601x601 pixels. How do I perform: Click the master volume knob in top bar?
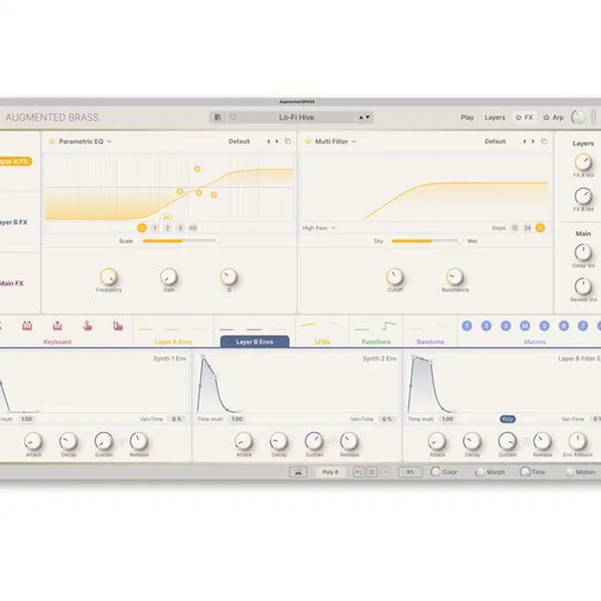pyautogui.click(x=578, y=118)
